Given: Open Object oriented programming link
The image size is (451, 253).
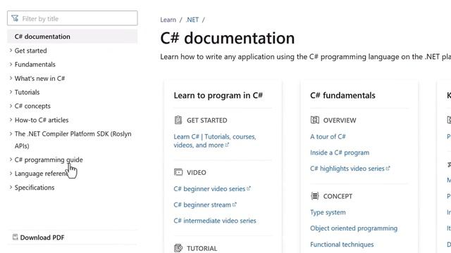Looking at the screenshot, I should click(x=354, y=228).
